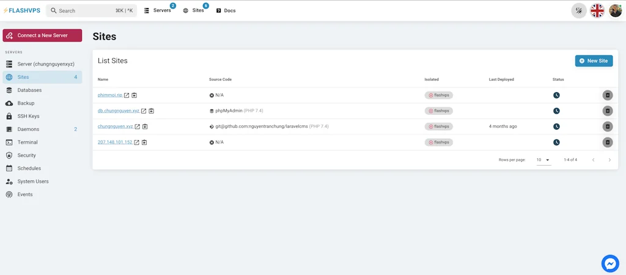This screenshot has height=275, width=626.
Task: Copy phimmoi.rip address with clipboard icon
Action: point(134,95)
